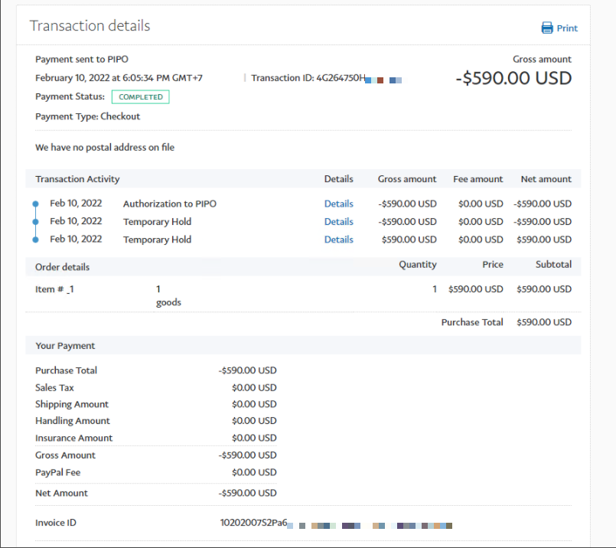This screenshot has height=548, width=616.
Task: Click the Your Payment section header
Action: tap(65, 346)
